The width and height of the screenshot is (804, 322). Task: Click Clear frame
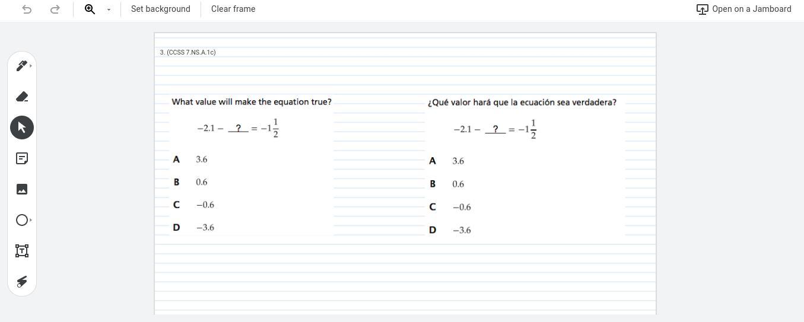(x=233, y=9)
